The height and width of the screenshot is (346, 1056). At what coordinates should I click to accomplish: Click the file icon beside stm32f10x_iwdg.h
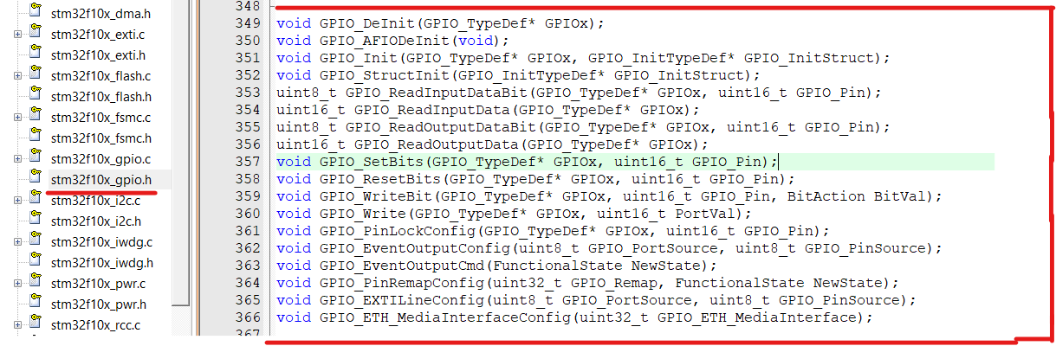click(36, 260)
